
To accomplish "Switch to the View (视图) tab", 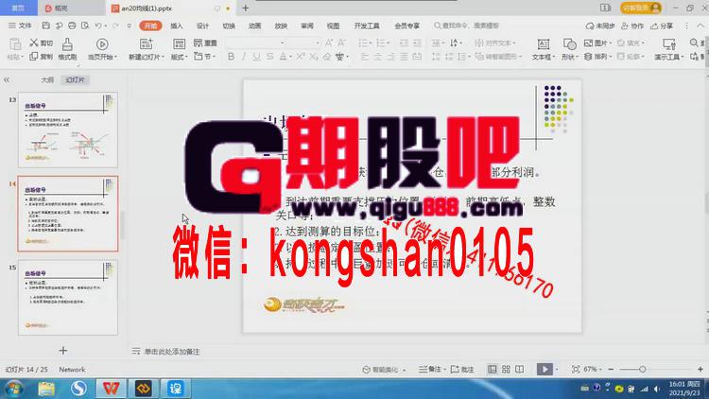I will [x=334, y=26].
